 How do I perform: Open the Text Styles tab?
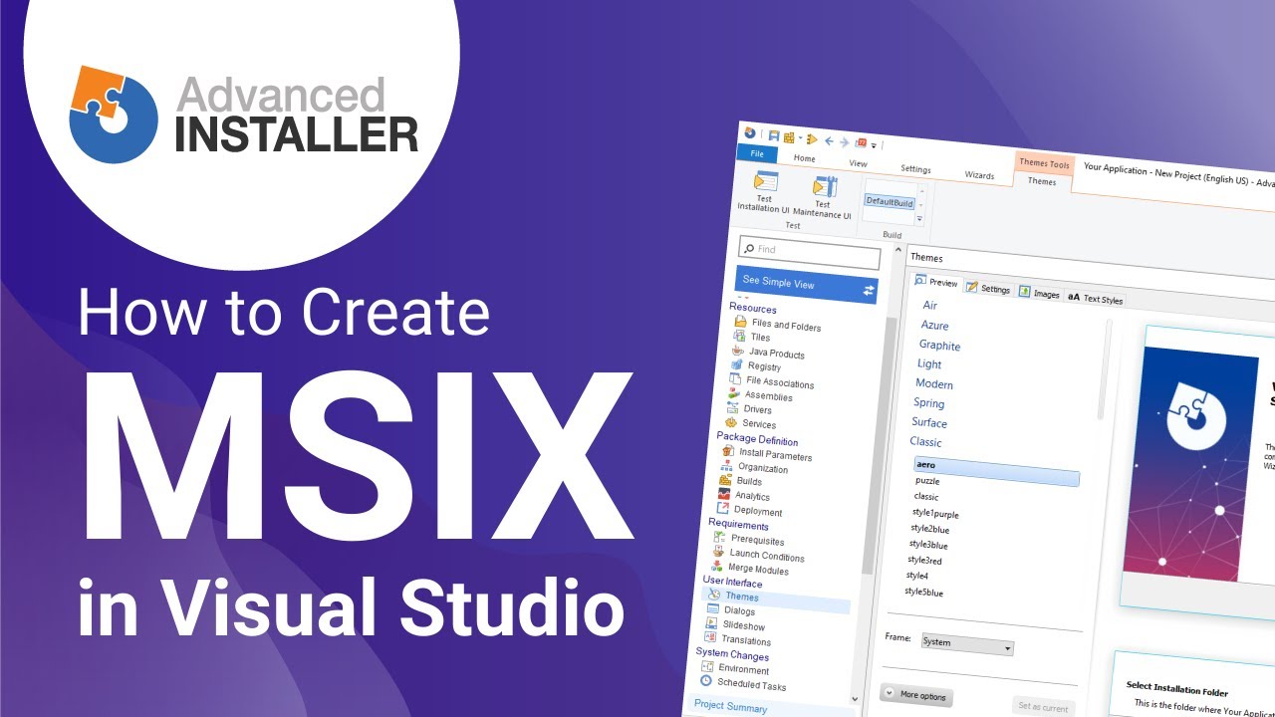(x=1095, y=299)
